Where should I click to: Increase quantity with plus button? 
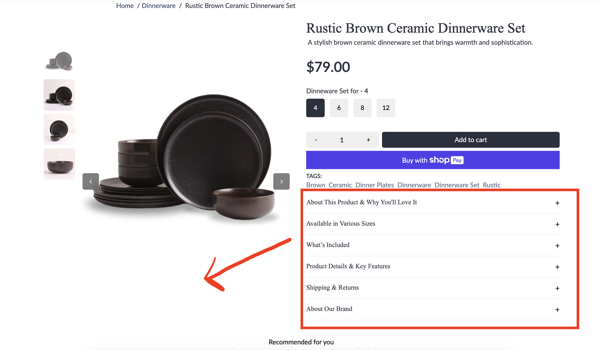pos(368,140)
